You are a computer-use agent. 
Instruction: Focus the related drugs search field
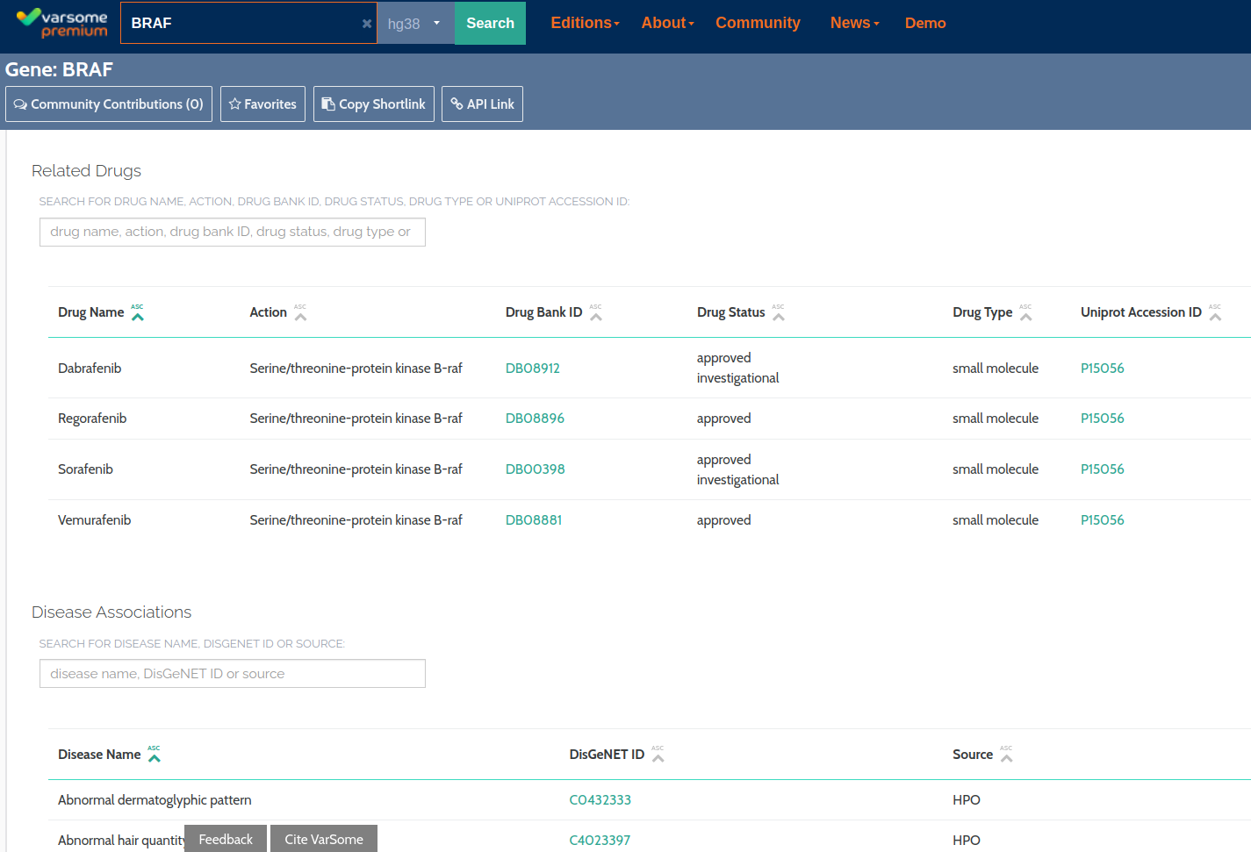click(x=232, y=233)
